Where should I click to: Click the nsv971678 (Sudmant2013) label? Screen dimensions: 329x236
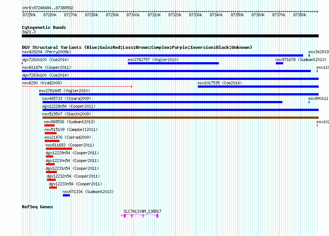pyautogui.click(x=301, y=60)
